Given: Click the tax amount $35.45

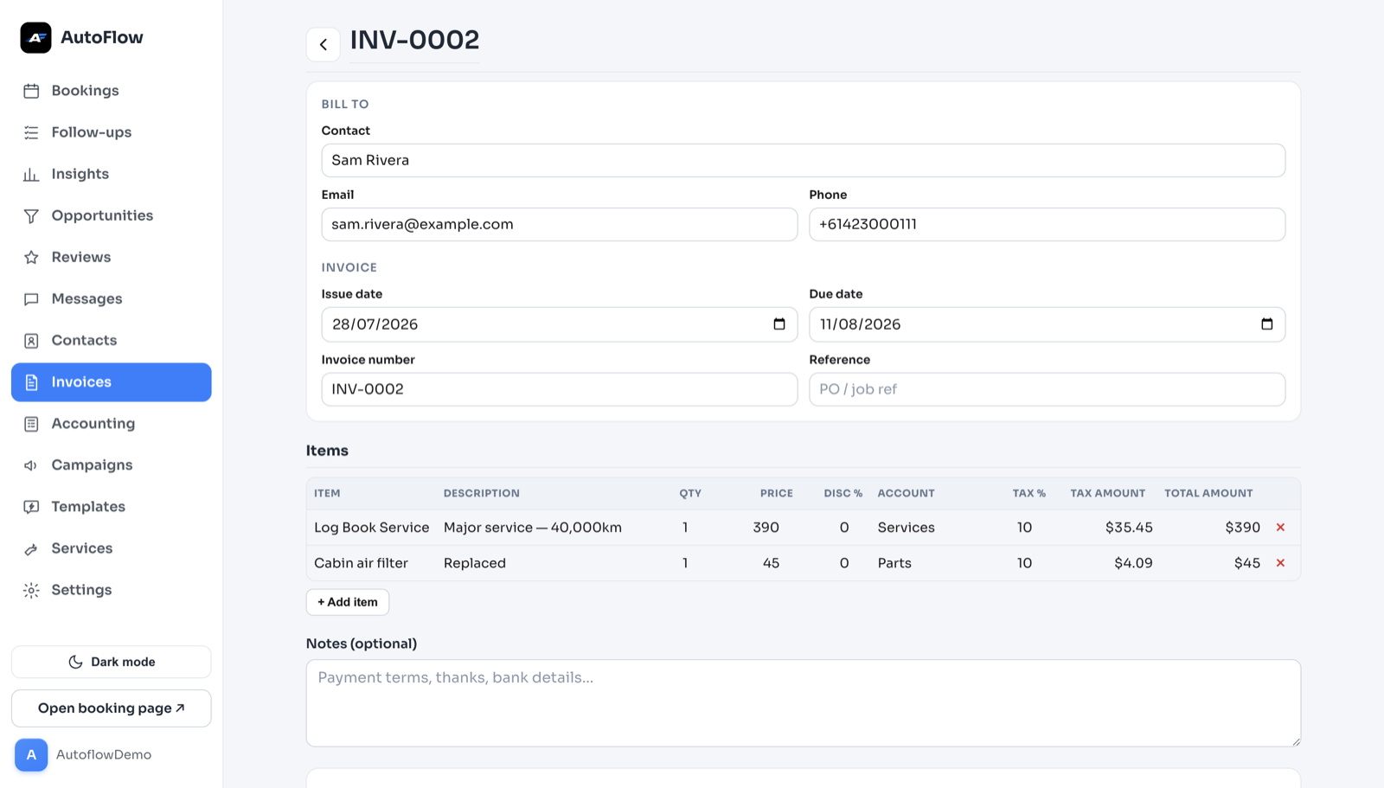Looking at the screenshot, I should (x=1129, y=528).
